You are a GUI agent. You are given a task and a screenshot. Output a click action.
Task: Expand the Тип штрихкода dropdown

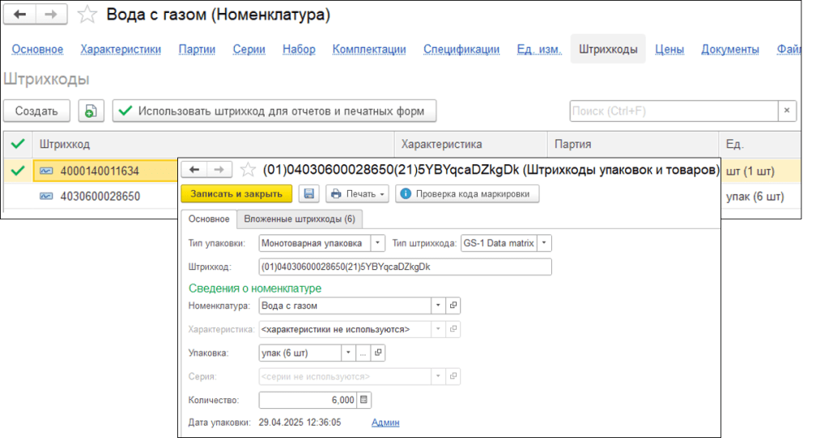544,242
